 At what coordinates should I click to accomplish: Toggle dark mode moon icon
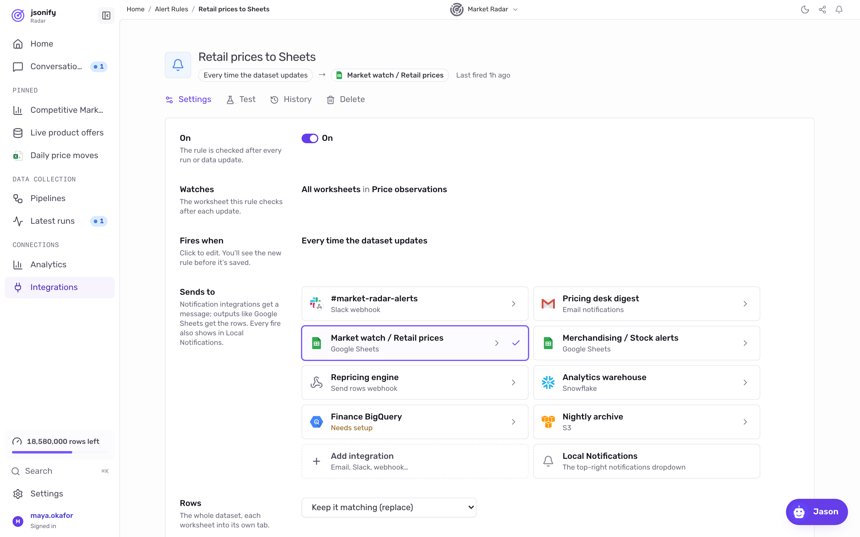click(x=805, y=10)
